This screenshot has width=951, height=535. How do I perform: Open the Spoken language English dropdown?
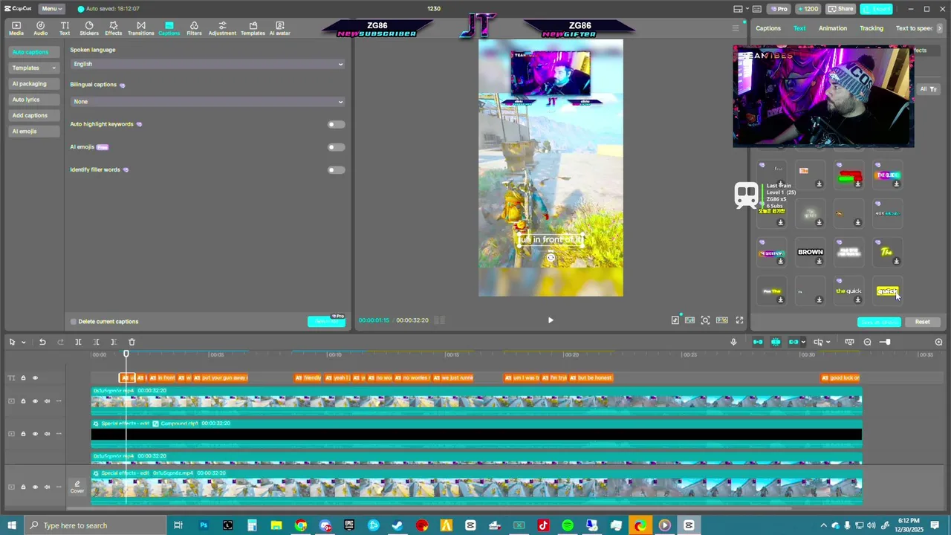click(208, 64)
